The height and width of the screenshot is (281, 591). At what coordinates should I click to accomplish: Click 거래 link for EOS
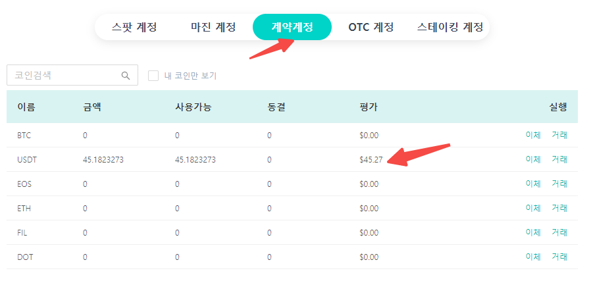[x=559, y=184]
